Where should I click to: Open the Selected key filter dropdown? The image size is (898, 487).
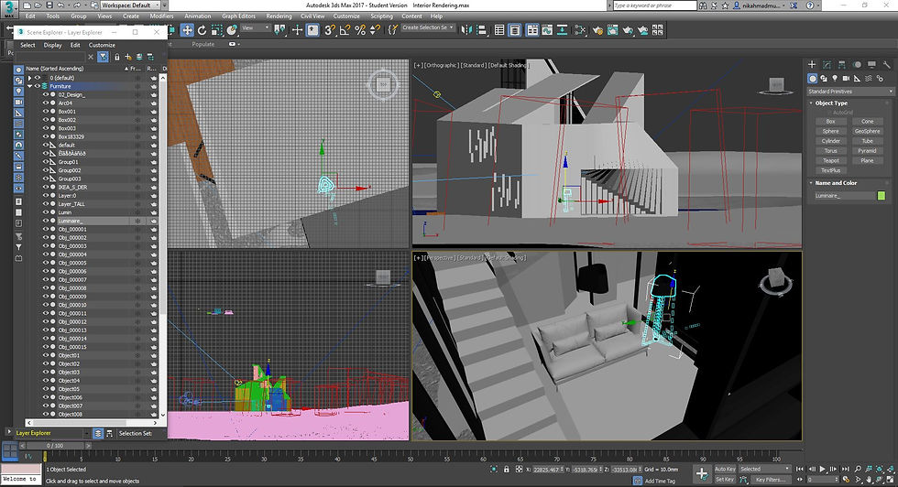pos(764,469)
